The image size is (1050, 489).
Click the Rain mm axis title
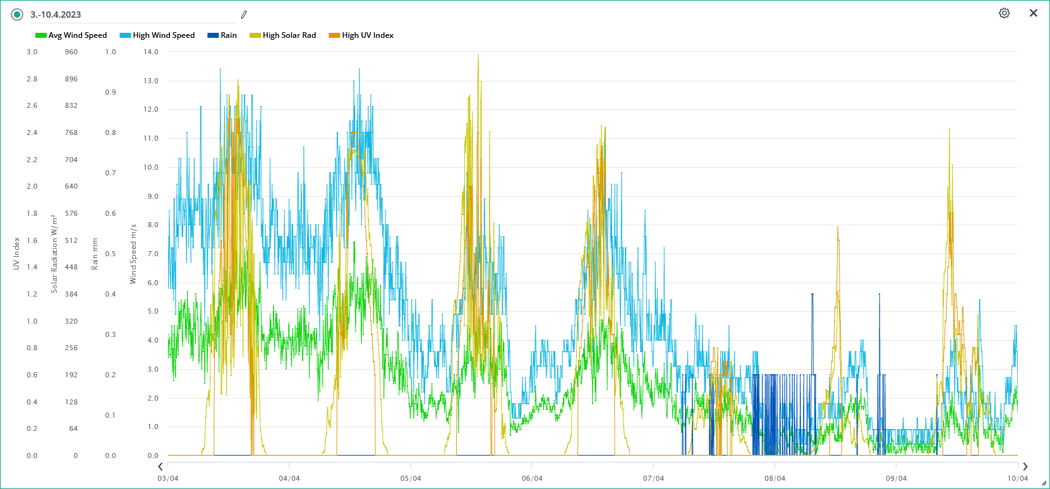95,254
